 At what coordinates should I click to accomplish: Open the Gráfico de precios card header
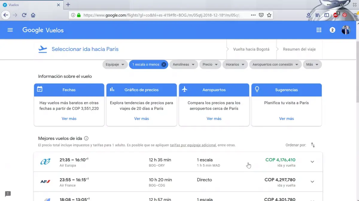142,90
